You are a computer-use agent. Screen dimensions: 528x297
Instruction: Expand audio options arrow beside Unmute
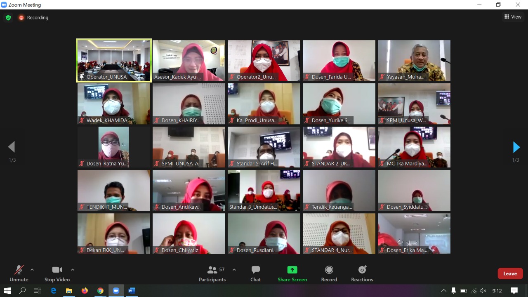pos(32,270)
